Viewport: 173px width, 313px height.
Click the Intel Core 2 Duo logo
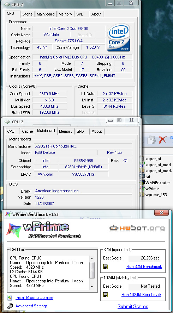pyautogui.click(x=119, y=38)
